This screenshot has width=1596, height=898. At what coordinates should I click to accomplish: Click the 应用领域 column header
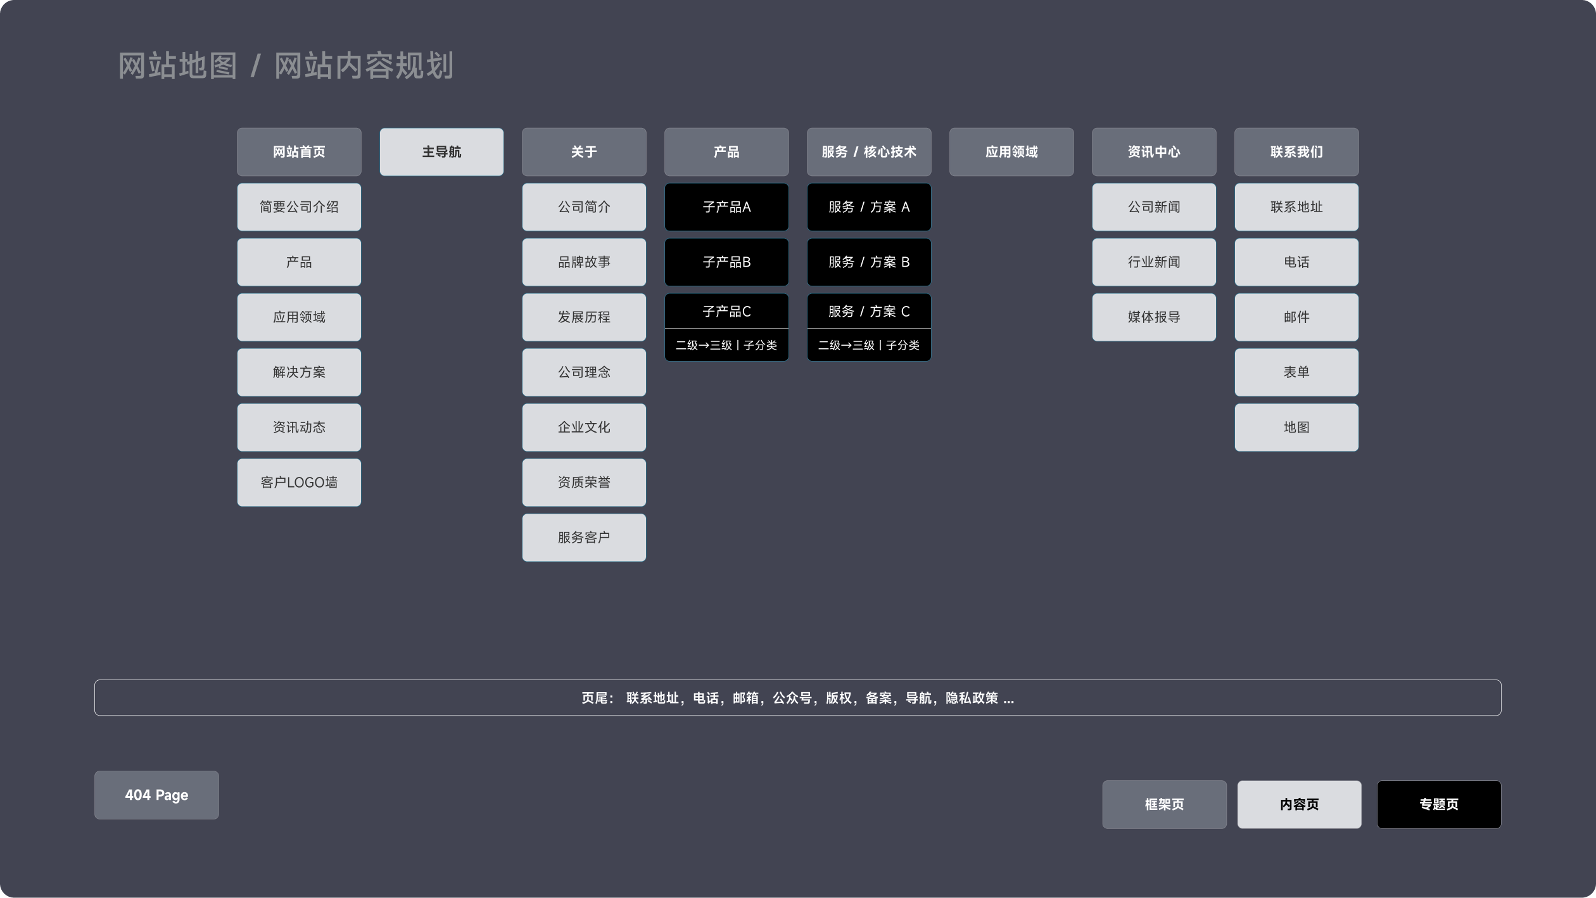1011,152
